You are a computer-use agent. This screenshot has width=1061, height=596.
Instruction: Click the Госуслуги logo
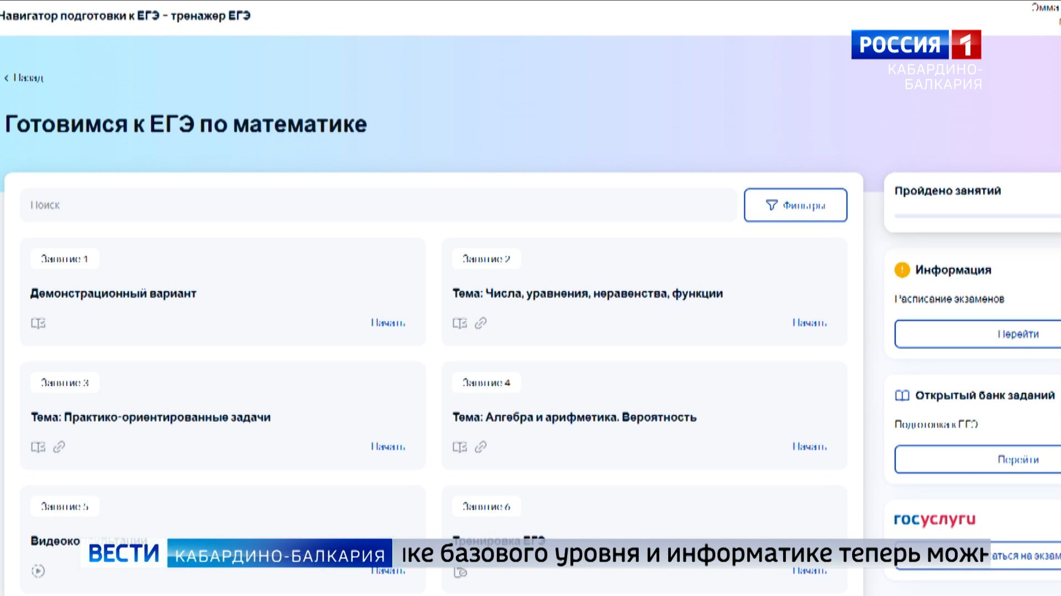coord(934,520)
